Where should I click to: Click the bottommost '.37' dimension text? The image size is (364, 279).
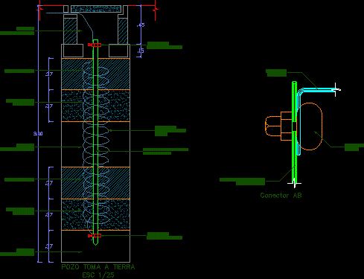click(x=49, y=246)
